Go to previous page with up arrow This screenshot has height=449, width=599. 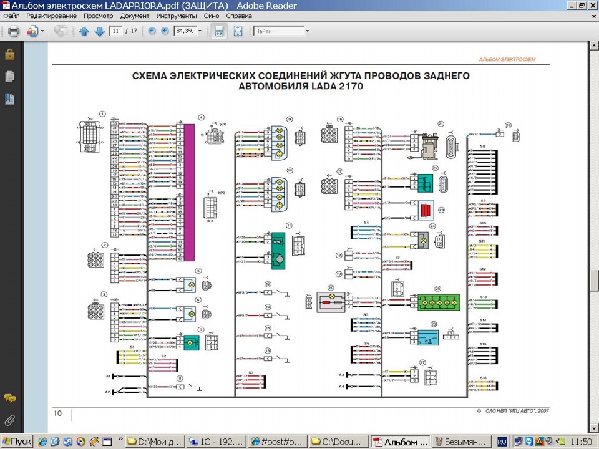coord(84,31)
